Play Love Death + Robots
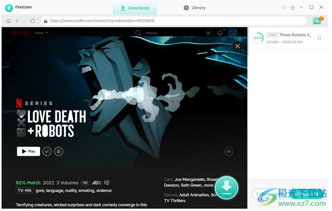 click(x=28, y=151)
